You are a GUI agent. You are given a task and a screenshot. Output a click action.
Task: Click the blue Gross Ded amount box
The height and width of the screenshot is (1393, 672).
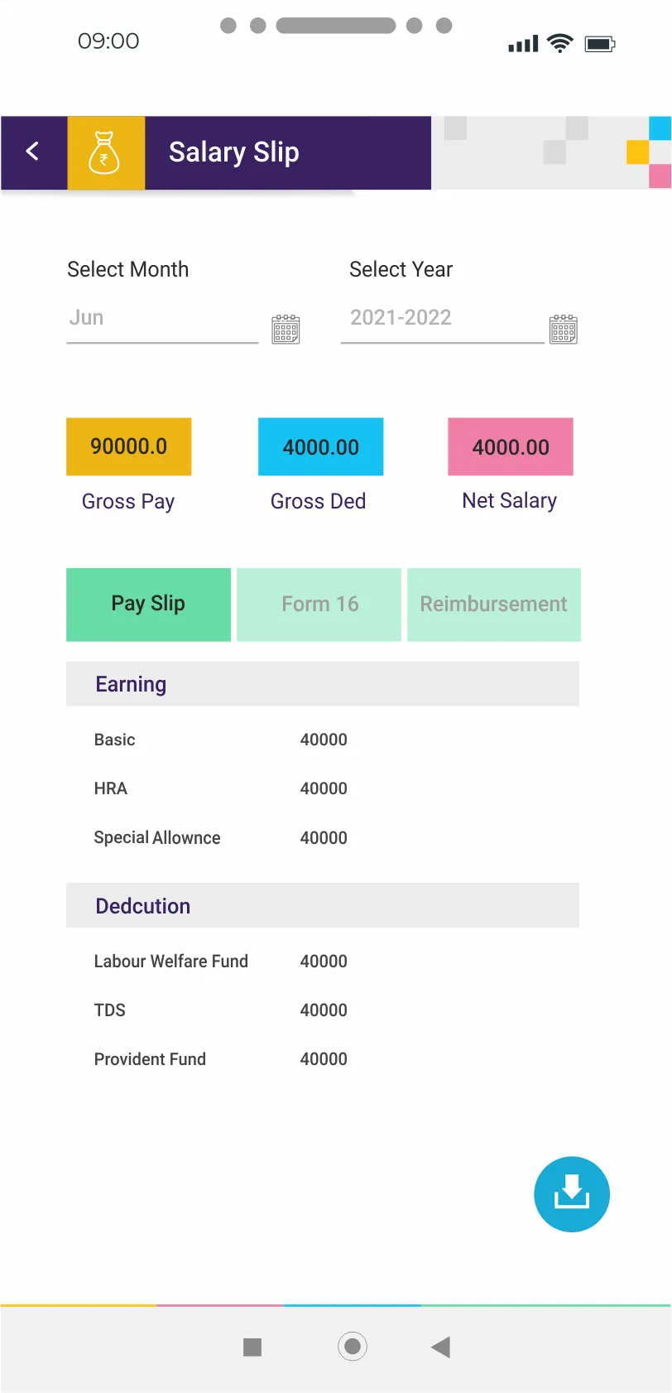tap(321, 447)
